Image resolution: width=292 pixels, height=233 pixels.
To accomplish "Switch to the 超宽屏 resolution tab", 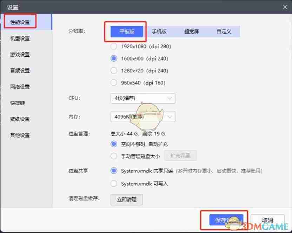I will pyautogui.click(x=191, y=31).
